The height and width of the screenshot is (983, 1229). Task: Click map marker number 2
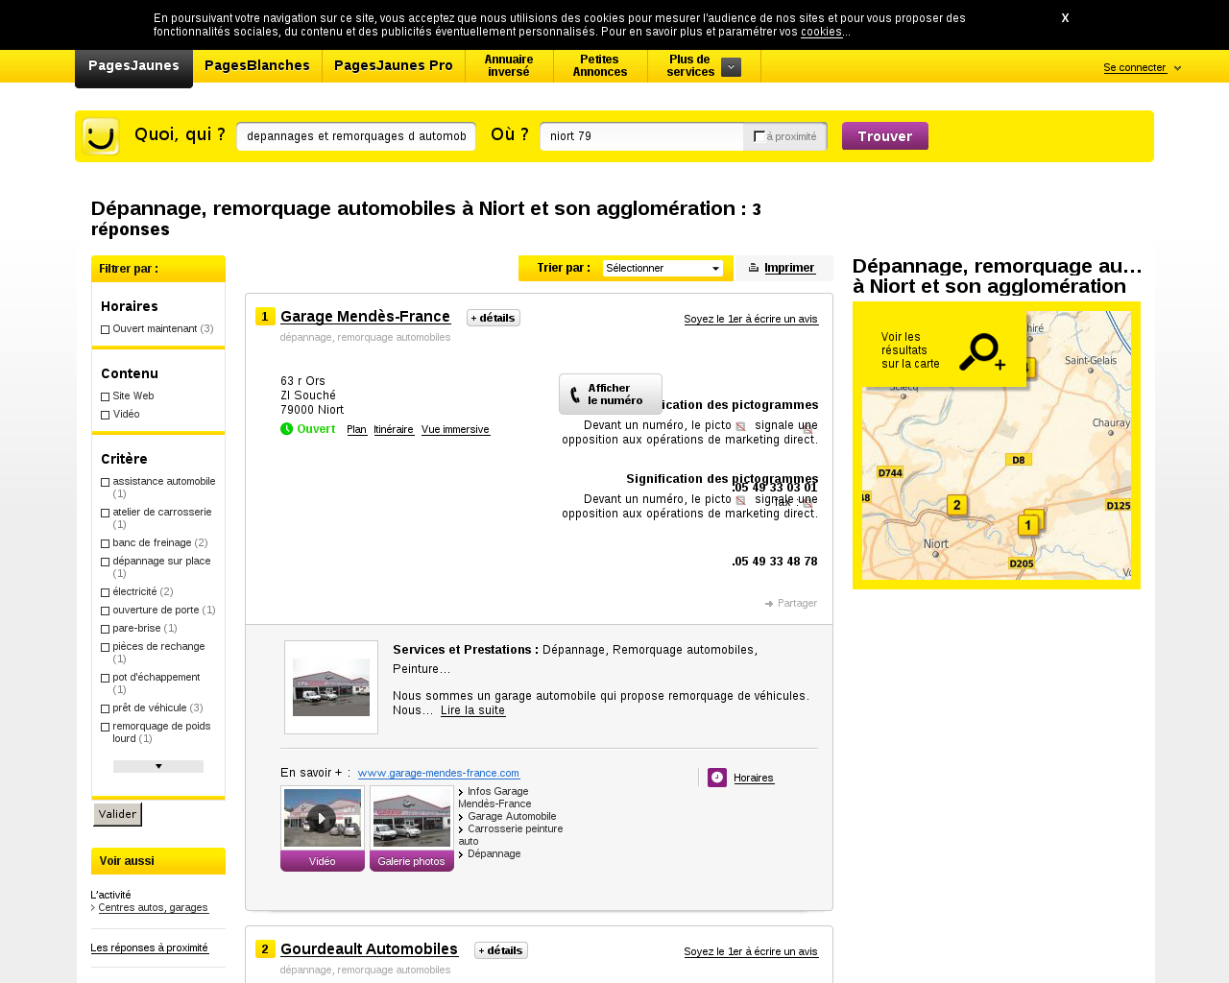[956, 505]
